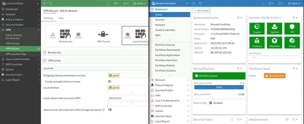The height and width of the screenshot is (124, 304).
Task: Open the CLI console icon in Local-FortiGate
Action: click(109, 3)
